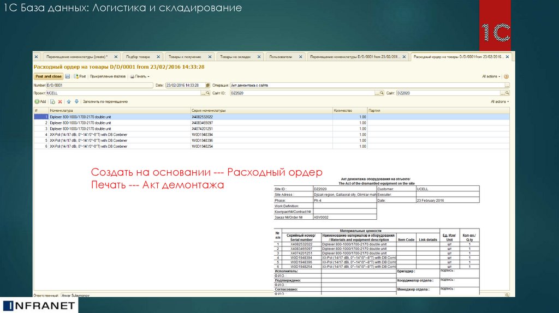Click the ellipsis button in the Операция field
Image resolution: width=559 pixels, height=313 pixels.
click(x=507, y=86)
